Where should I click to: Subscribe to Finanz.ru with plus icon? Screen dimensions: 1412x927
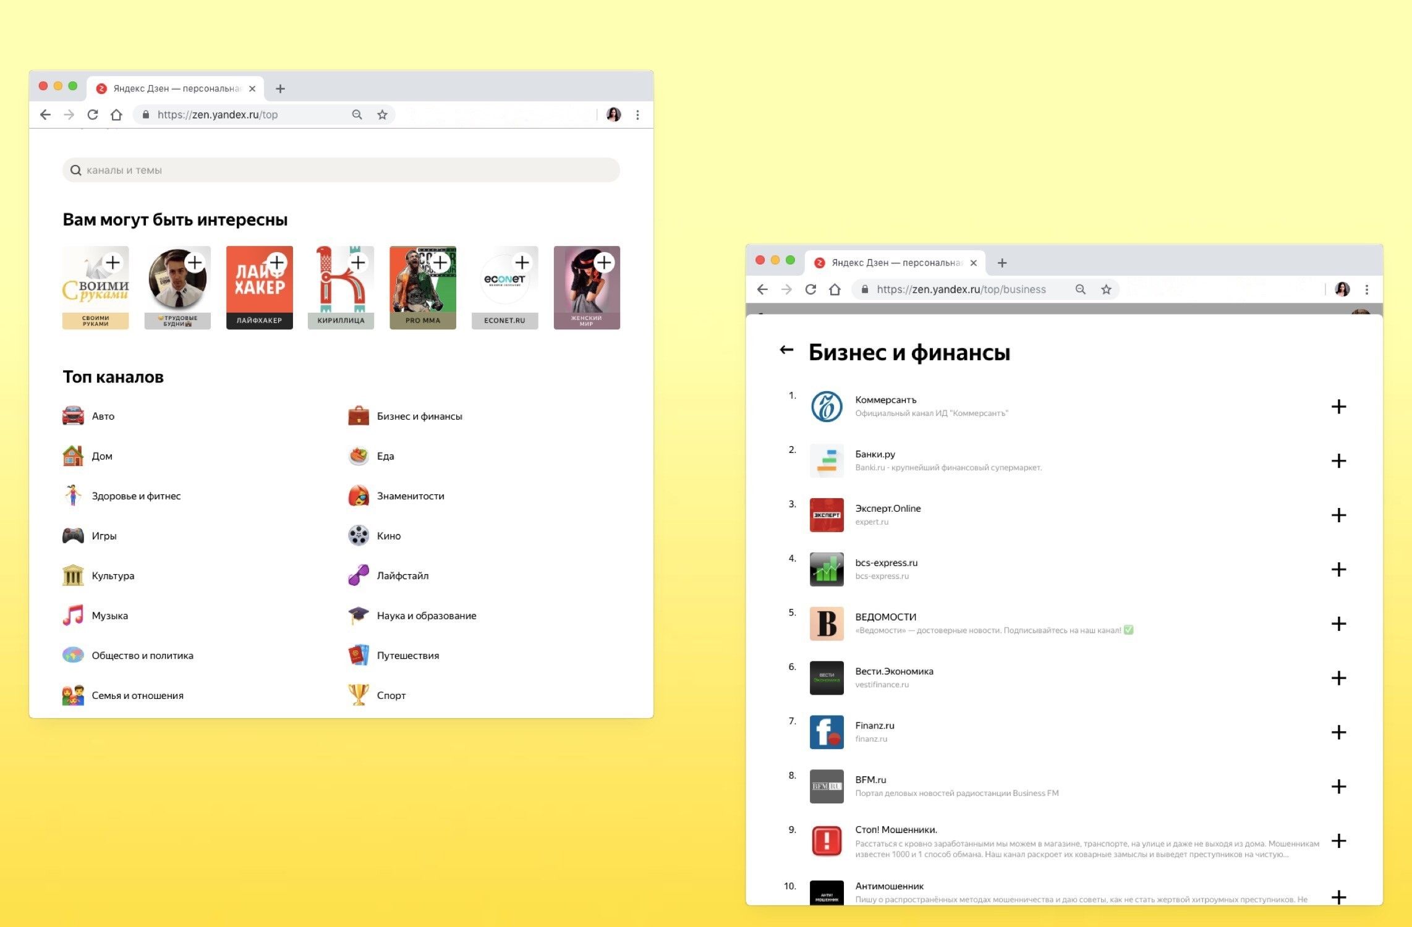tap(1338, 732)
